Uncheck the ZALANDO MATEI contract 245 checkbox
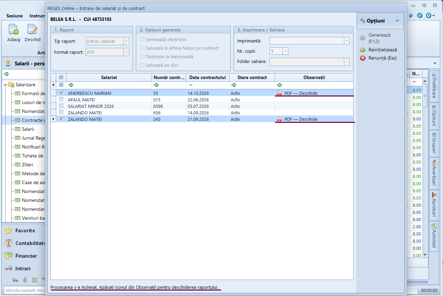 61,119
